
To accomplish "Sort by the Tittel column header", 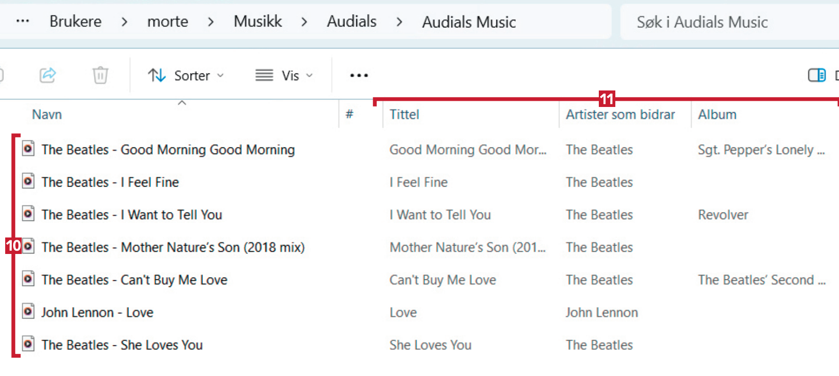I will 404,114.
